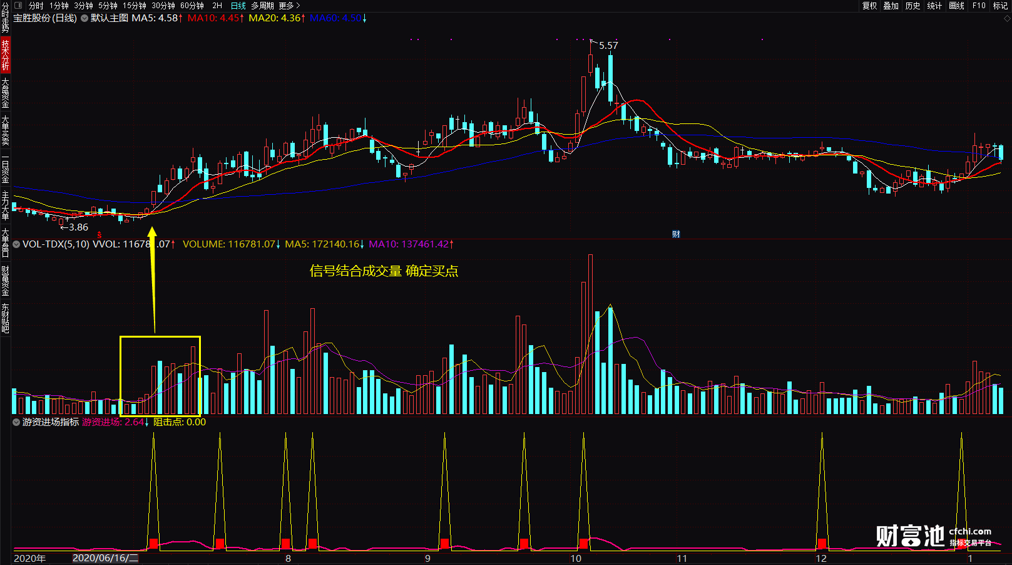1012x565 pixels.
Task: Open 分时走势 sidebar tab
Action: (x=5, y=18)
